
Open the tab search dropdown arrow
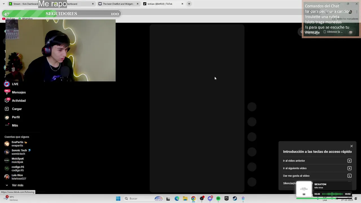[x=4, y=4]
